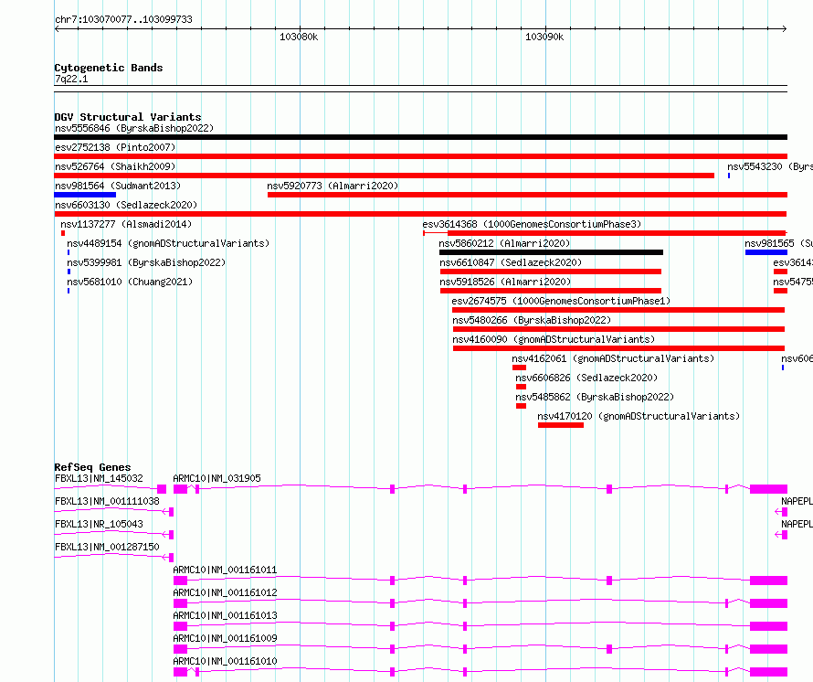Select the black nsv5860212 variant bar
Viewport: 813px width, 682px height.
pos(551,252)
